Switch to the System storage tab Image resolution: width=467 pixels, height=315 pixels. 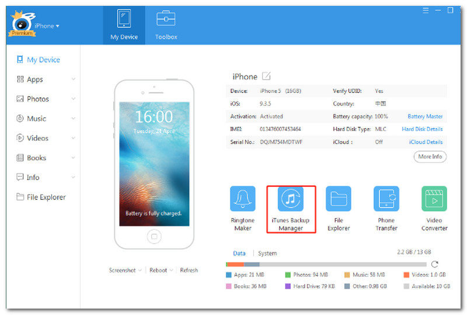[x=267, y=253]
